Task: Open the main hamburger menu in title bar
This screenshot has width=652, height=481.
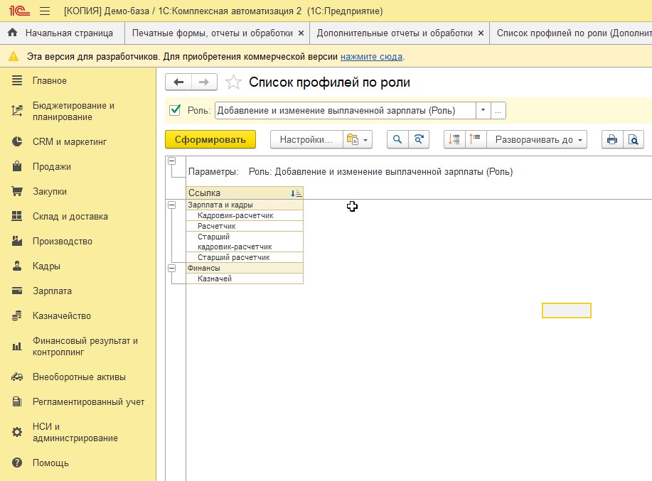Action: [x=45, y=11]
